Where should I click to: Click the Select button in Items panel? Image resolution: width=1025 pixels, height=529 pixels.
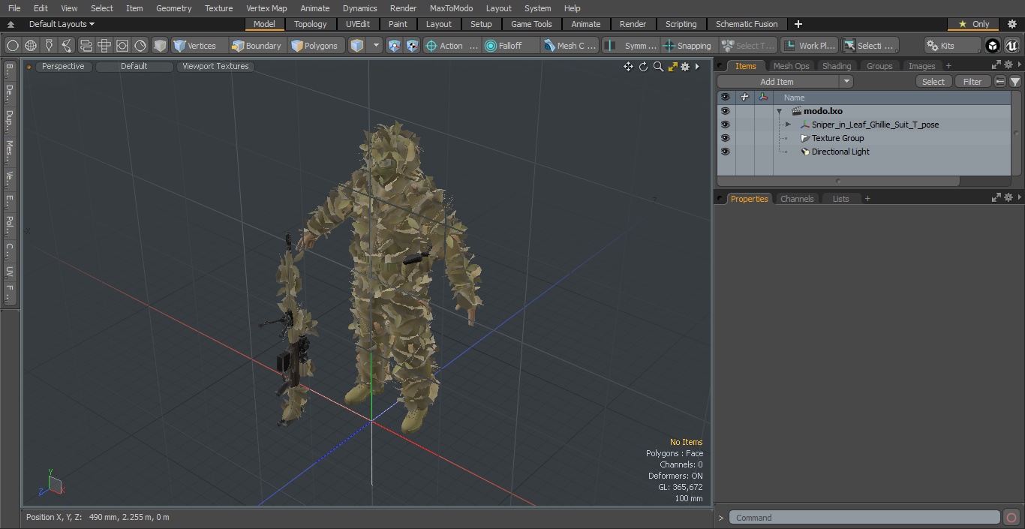[933, 82]
